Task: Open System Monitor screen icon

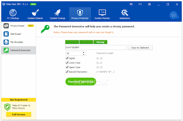Action: pos(102,13)
